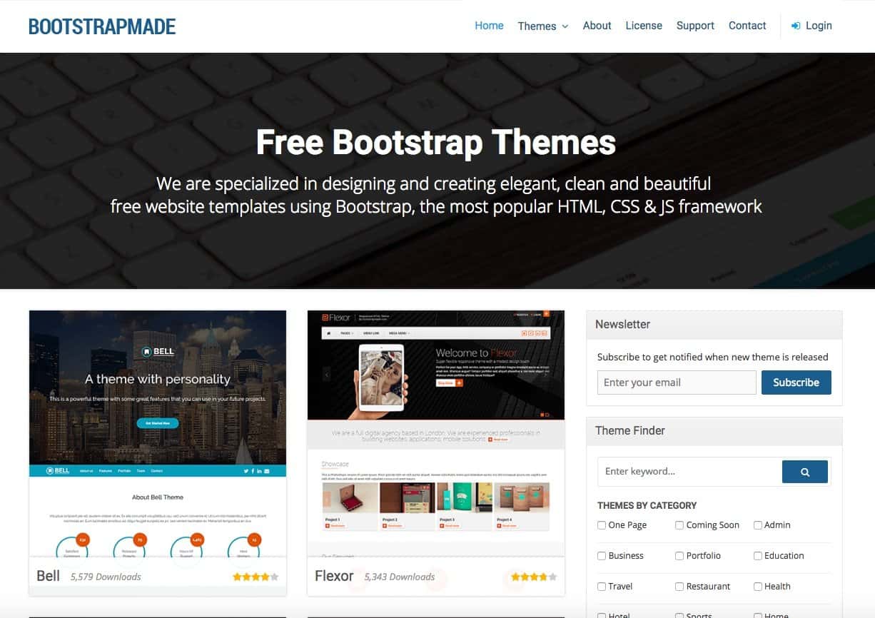Toggle the Health category checkbox
Viewport: 875px width, 618px height.
point(758,587)
